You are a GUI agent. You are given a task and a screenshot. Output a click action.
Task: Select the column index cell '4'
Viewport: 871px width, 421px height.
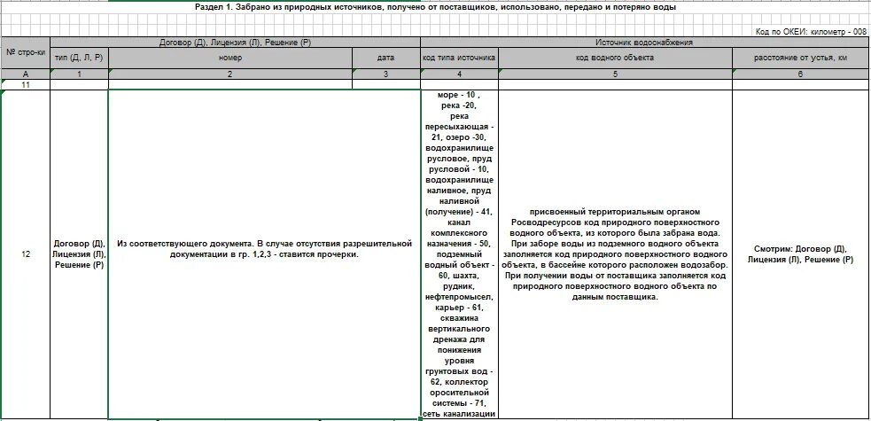[459, 74]
